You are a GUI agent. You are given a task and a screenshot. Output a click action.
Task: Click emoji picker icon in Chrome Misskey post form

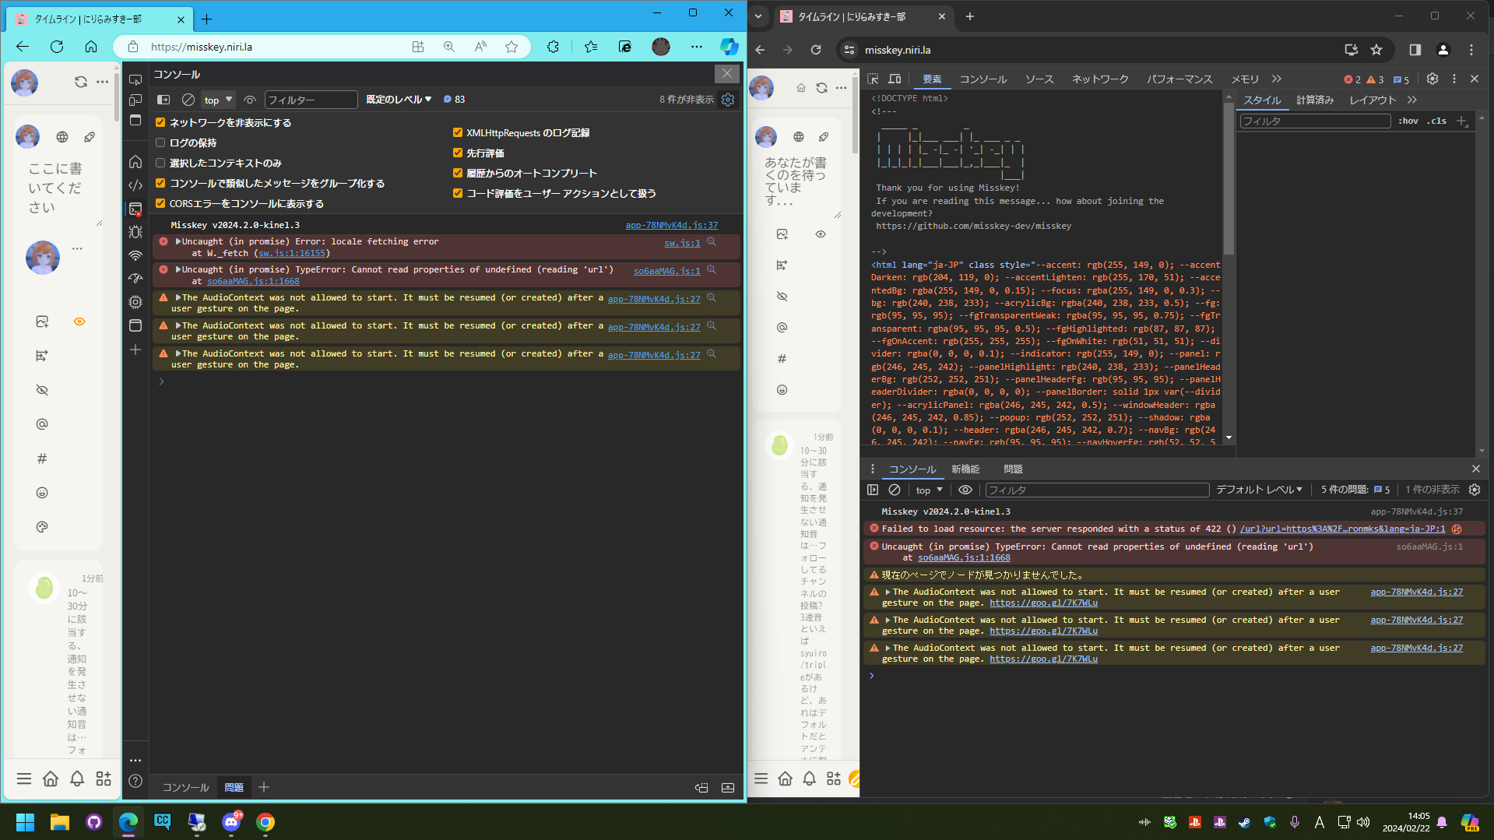782,390
